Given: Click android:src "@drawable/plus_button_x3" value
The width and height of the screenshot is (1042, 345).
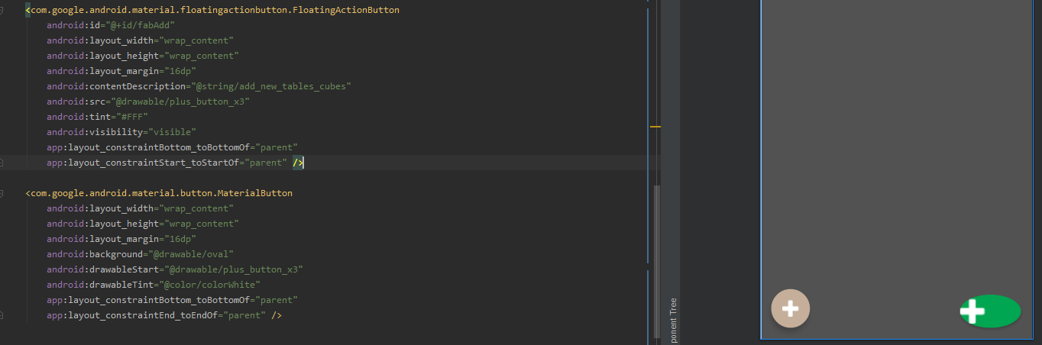Looking at the screenshot, I should pyautogui.click(x=180, y=102).
